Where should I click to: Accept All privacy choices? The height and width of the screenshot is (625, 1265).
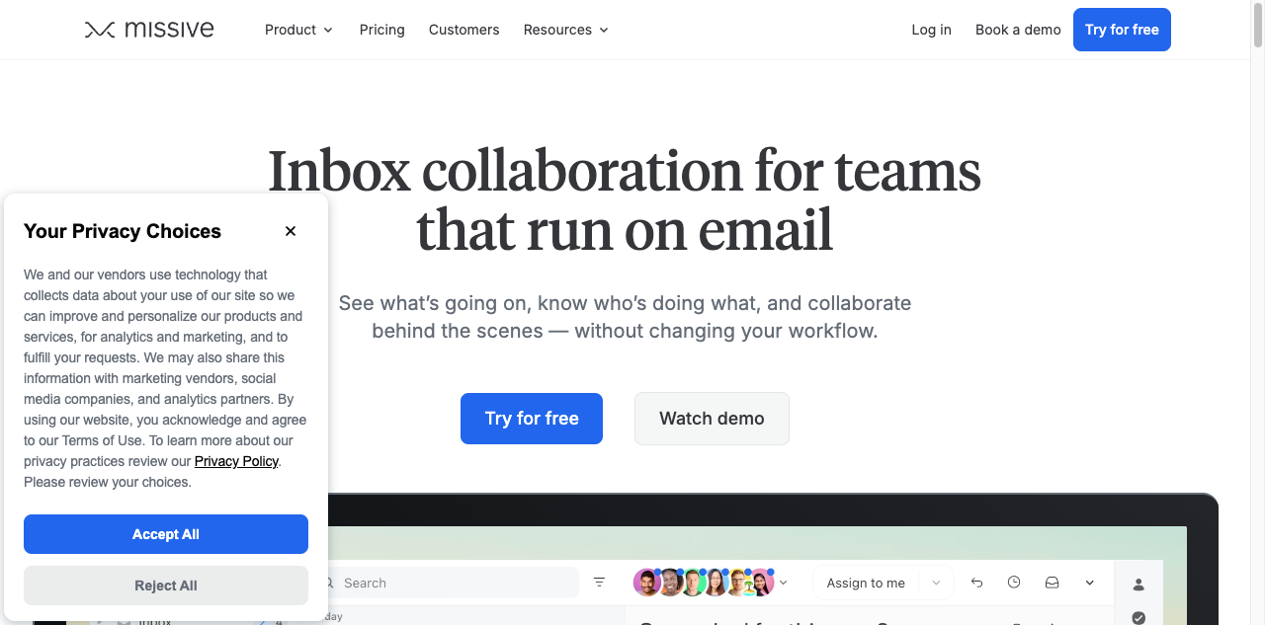(x=166, y=534)
